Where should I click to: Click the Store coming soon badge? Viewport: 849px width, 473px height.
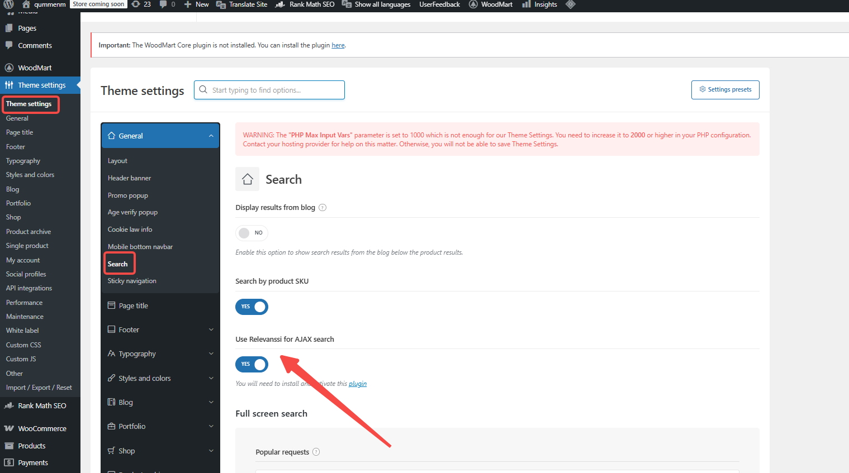98,4
